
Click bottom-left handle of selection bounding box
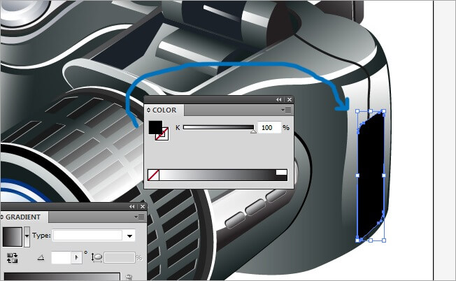click(x=357, y=240)
